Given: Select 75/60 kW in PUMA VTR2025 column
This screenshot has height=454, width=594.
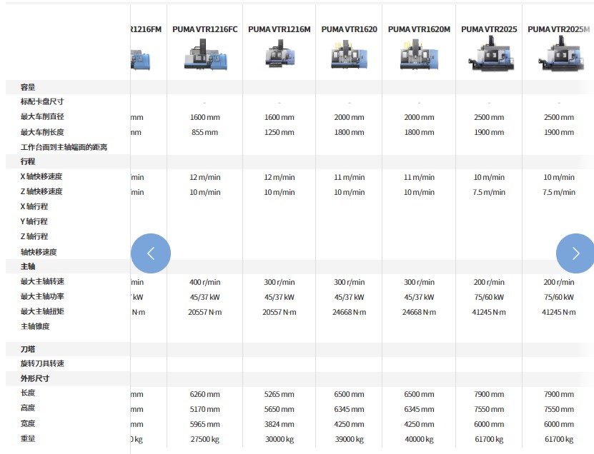Looking at the screenshot, I should (489, 298).
